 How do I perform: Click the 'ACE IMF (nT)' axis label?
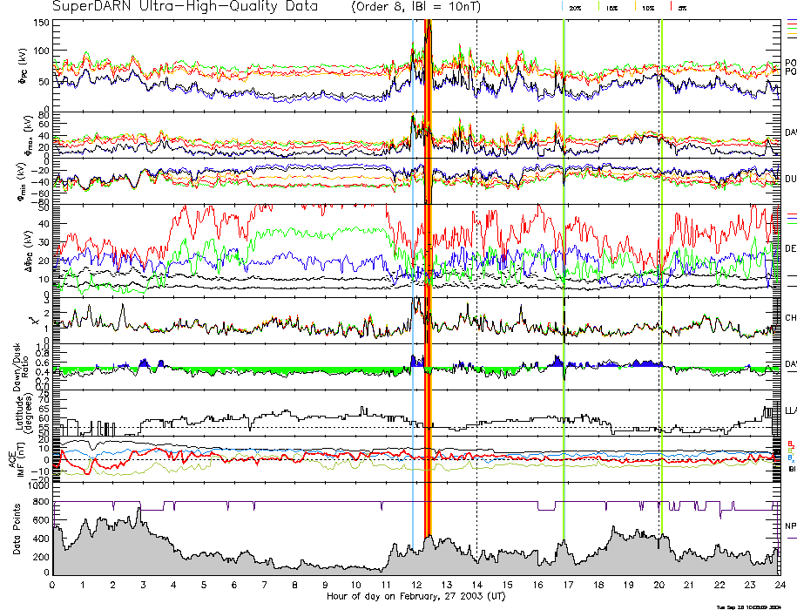(17, 458)
